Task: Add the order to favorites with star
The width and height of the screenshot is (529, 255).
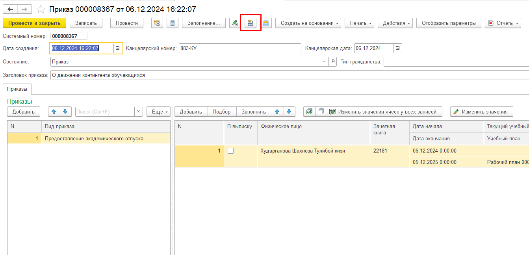Action: (41, 9)
